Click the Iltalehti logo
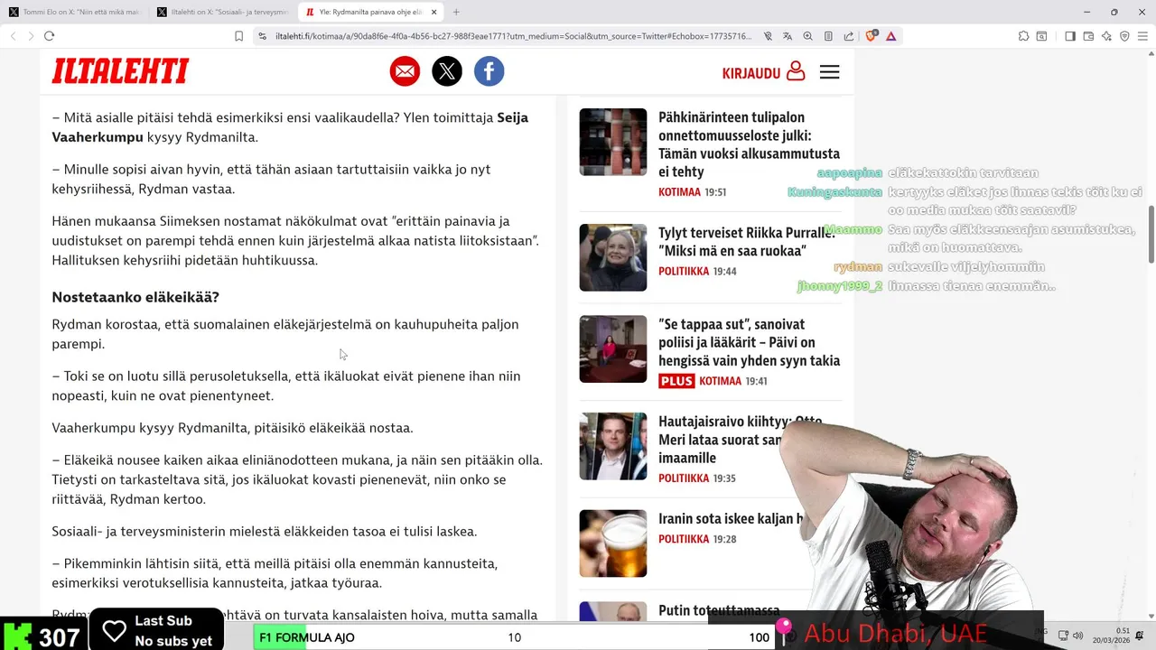The width and height of the screenshot is (1156, 650). coord(120,71)
